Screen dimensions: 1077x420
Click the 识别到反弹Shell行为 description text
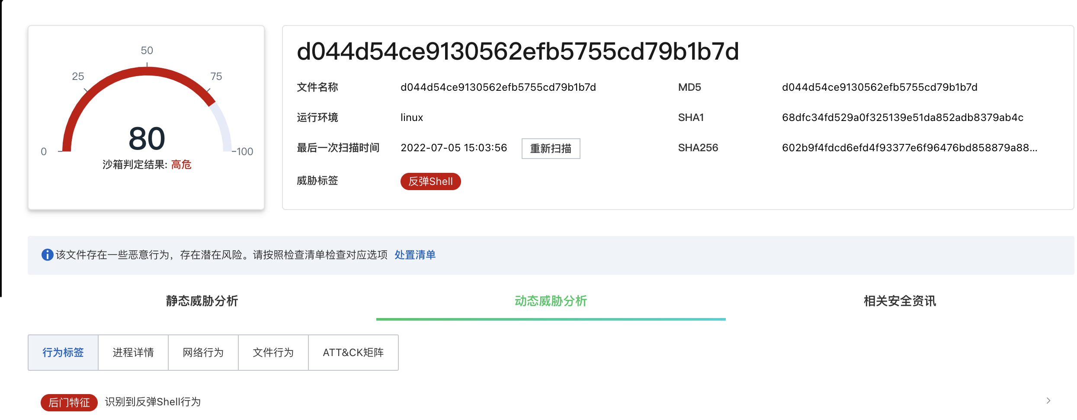[153, 402]
